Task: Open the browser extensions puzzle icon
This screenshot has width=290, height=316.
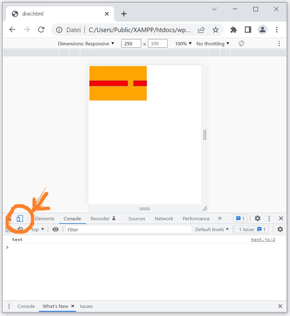Action: click(234, 30)
